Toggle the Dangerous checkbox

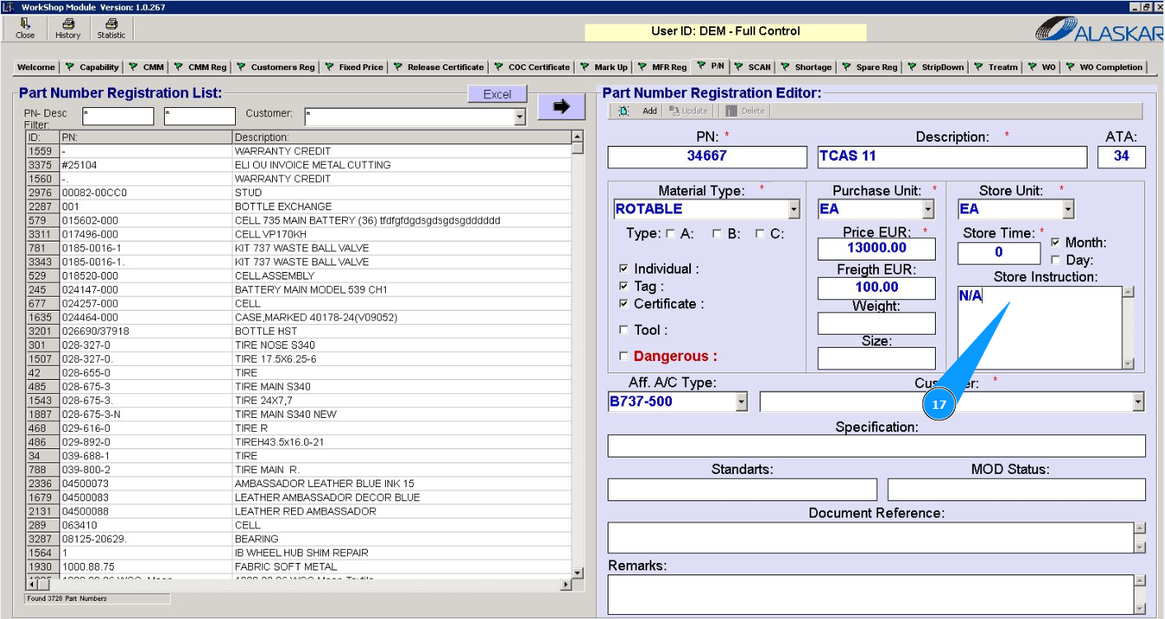point(623,357)
